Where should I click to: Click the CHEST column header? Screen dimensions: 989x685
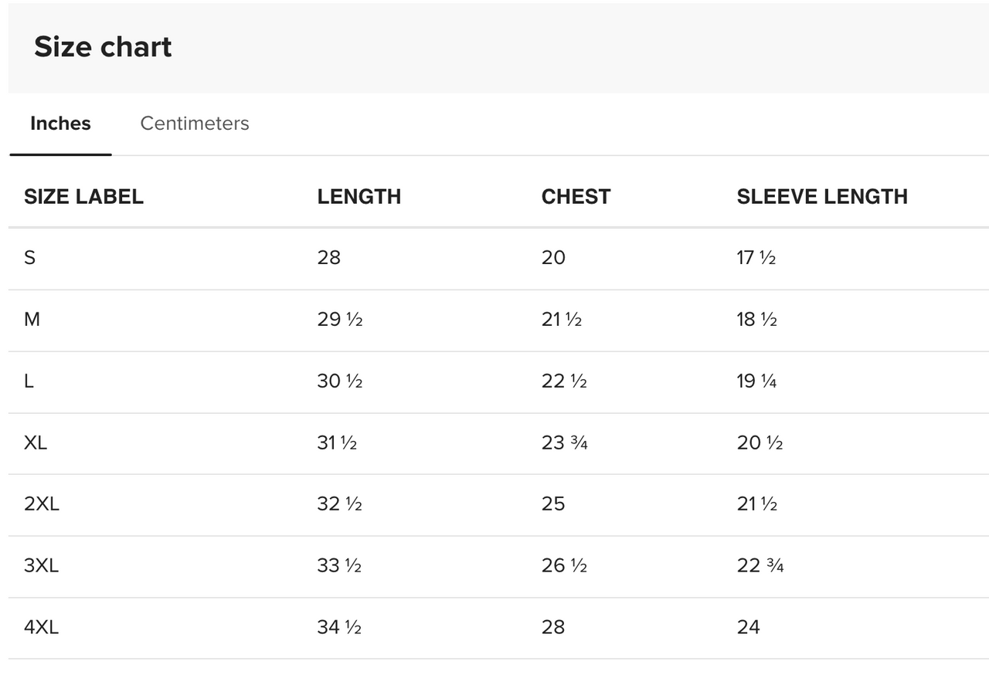pos(576,197)
